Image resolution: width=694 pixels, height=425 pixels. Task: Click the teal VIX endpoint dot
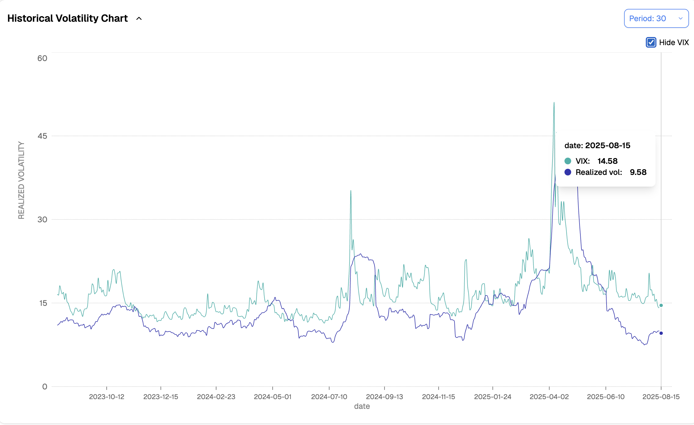(661, 305)
